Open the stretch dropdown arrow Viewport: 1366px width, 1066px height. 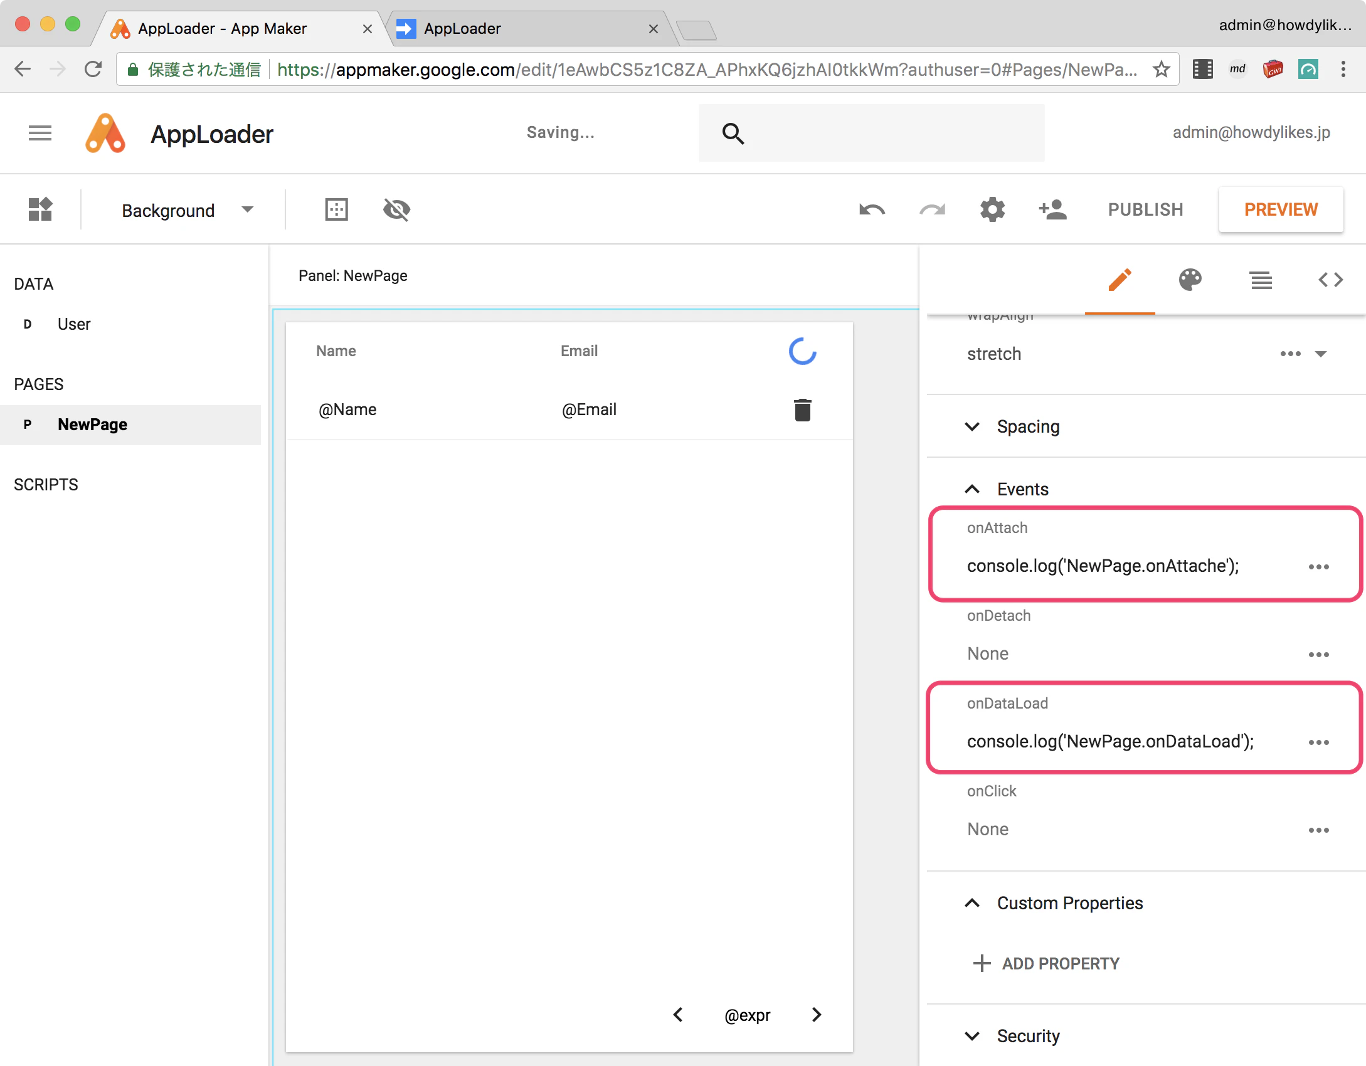point(1321,354)
